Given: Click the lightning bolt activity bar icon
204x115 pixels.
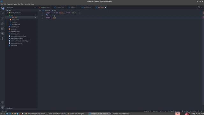Looking at the screenshot, I should [x=3, y=34].
